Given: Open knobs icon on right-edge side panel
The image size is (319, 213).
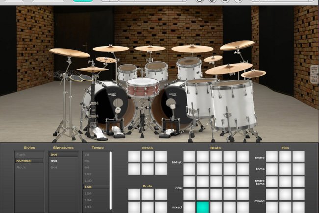Looking at the screenshot, I should (314, 79).
